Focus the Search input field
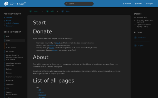Image resolution: width=158 pixels, height=98 pixels. (x=79, y=4)
